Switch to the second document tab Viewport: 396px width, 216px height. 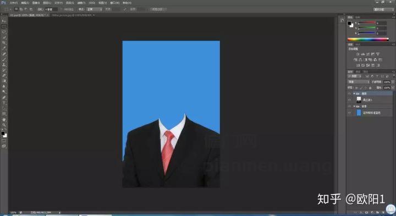[x=73, y=15]
